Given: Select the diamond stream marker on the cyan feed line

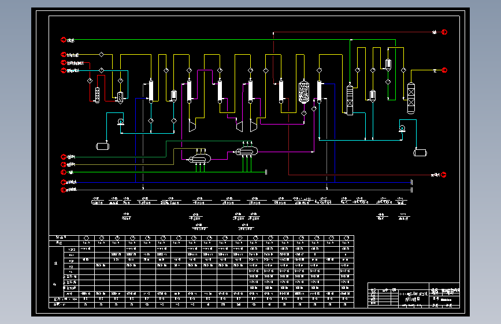Looking at the screenshot, I should point(101,70).
